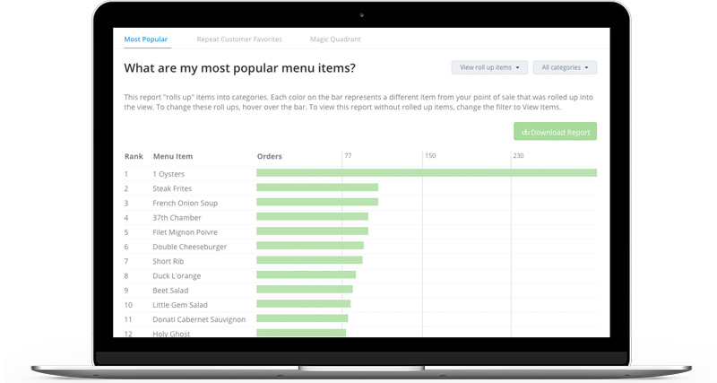Select the French Onion Soup item name
This screenshot has height=383, width=717.
(186, 204)
